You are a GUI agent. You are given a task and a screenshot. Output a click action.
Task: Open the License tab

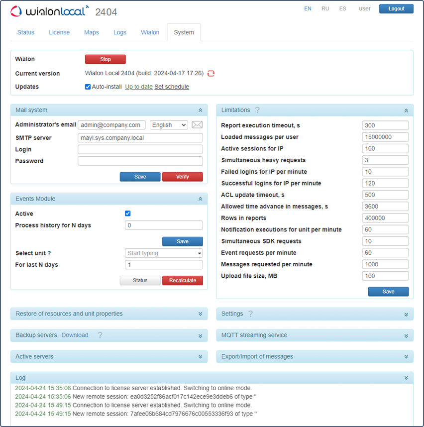click(x=59, y=32)
